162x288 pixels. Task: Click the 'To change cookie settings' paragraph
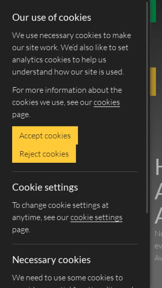(60, 206)
